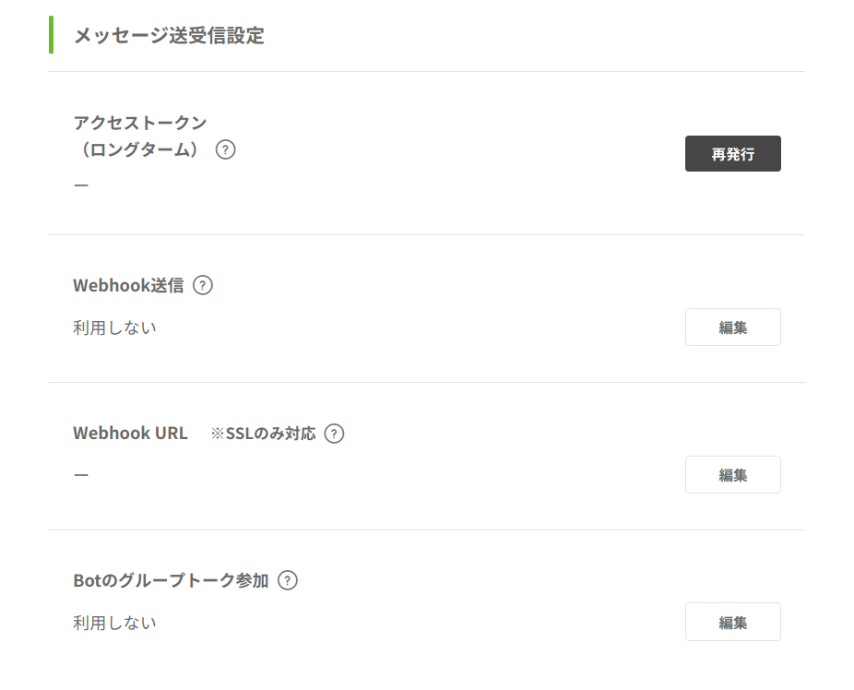Click the dash value under Webhook URL

click(x=81, y=475)
